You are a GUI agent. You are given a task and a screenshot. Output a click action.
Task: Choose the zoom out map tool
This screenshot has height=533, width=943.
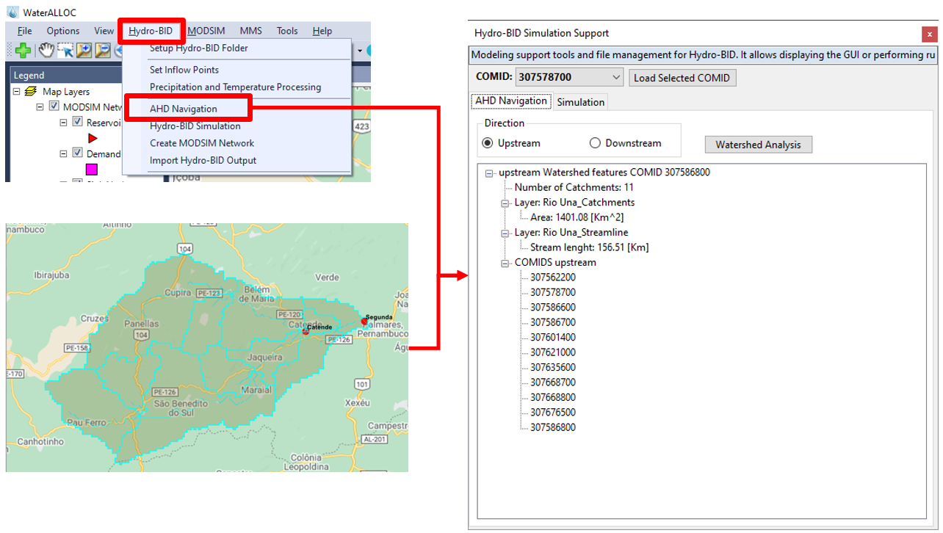click(x=102, y=50)
